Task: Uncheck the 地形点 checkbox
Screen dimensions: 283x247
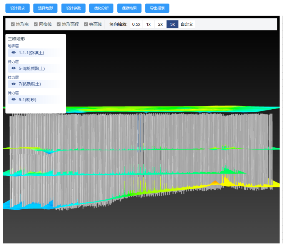Action: click(13, 24)
